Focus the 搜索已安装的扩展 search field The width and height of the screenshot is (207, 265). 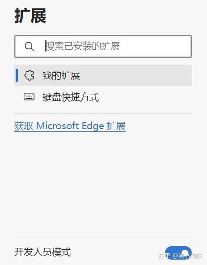pos(103,46)
